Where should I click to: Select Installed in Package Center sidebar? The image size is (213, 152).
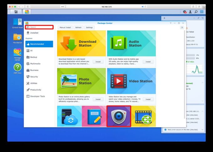click(x=34, y=33)
